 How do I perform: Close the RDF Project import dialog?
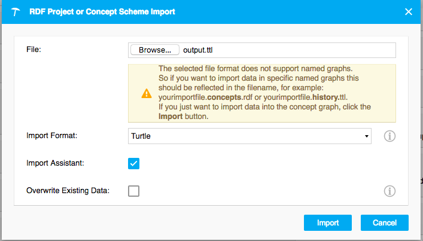pyautogui.click(x=409, y=11)
